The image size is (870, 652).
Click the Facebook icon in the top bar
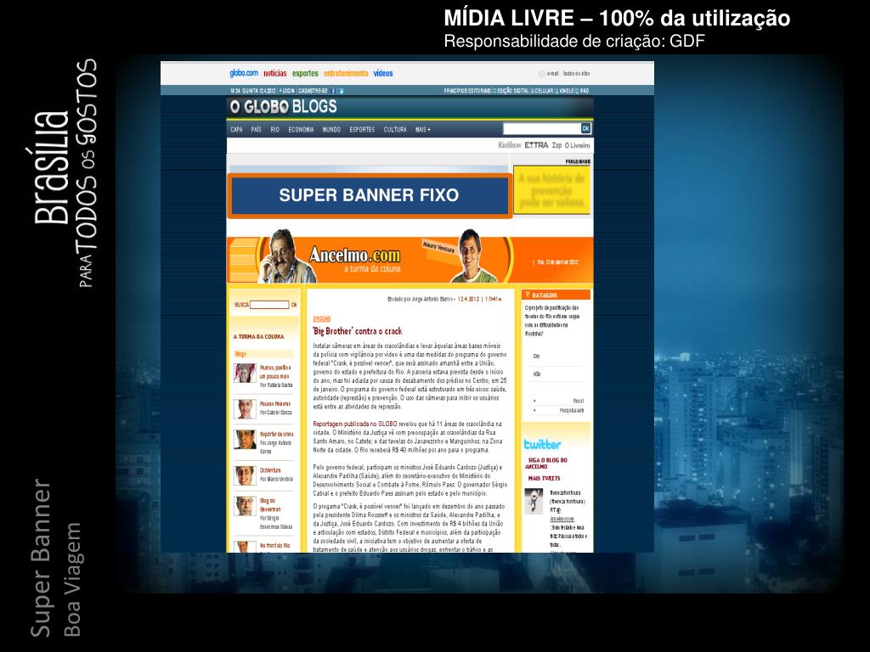[x=333, y=90]
